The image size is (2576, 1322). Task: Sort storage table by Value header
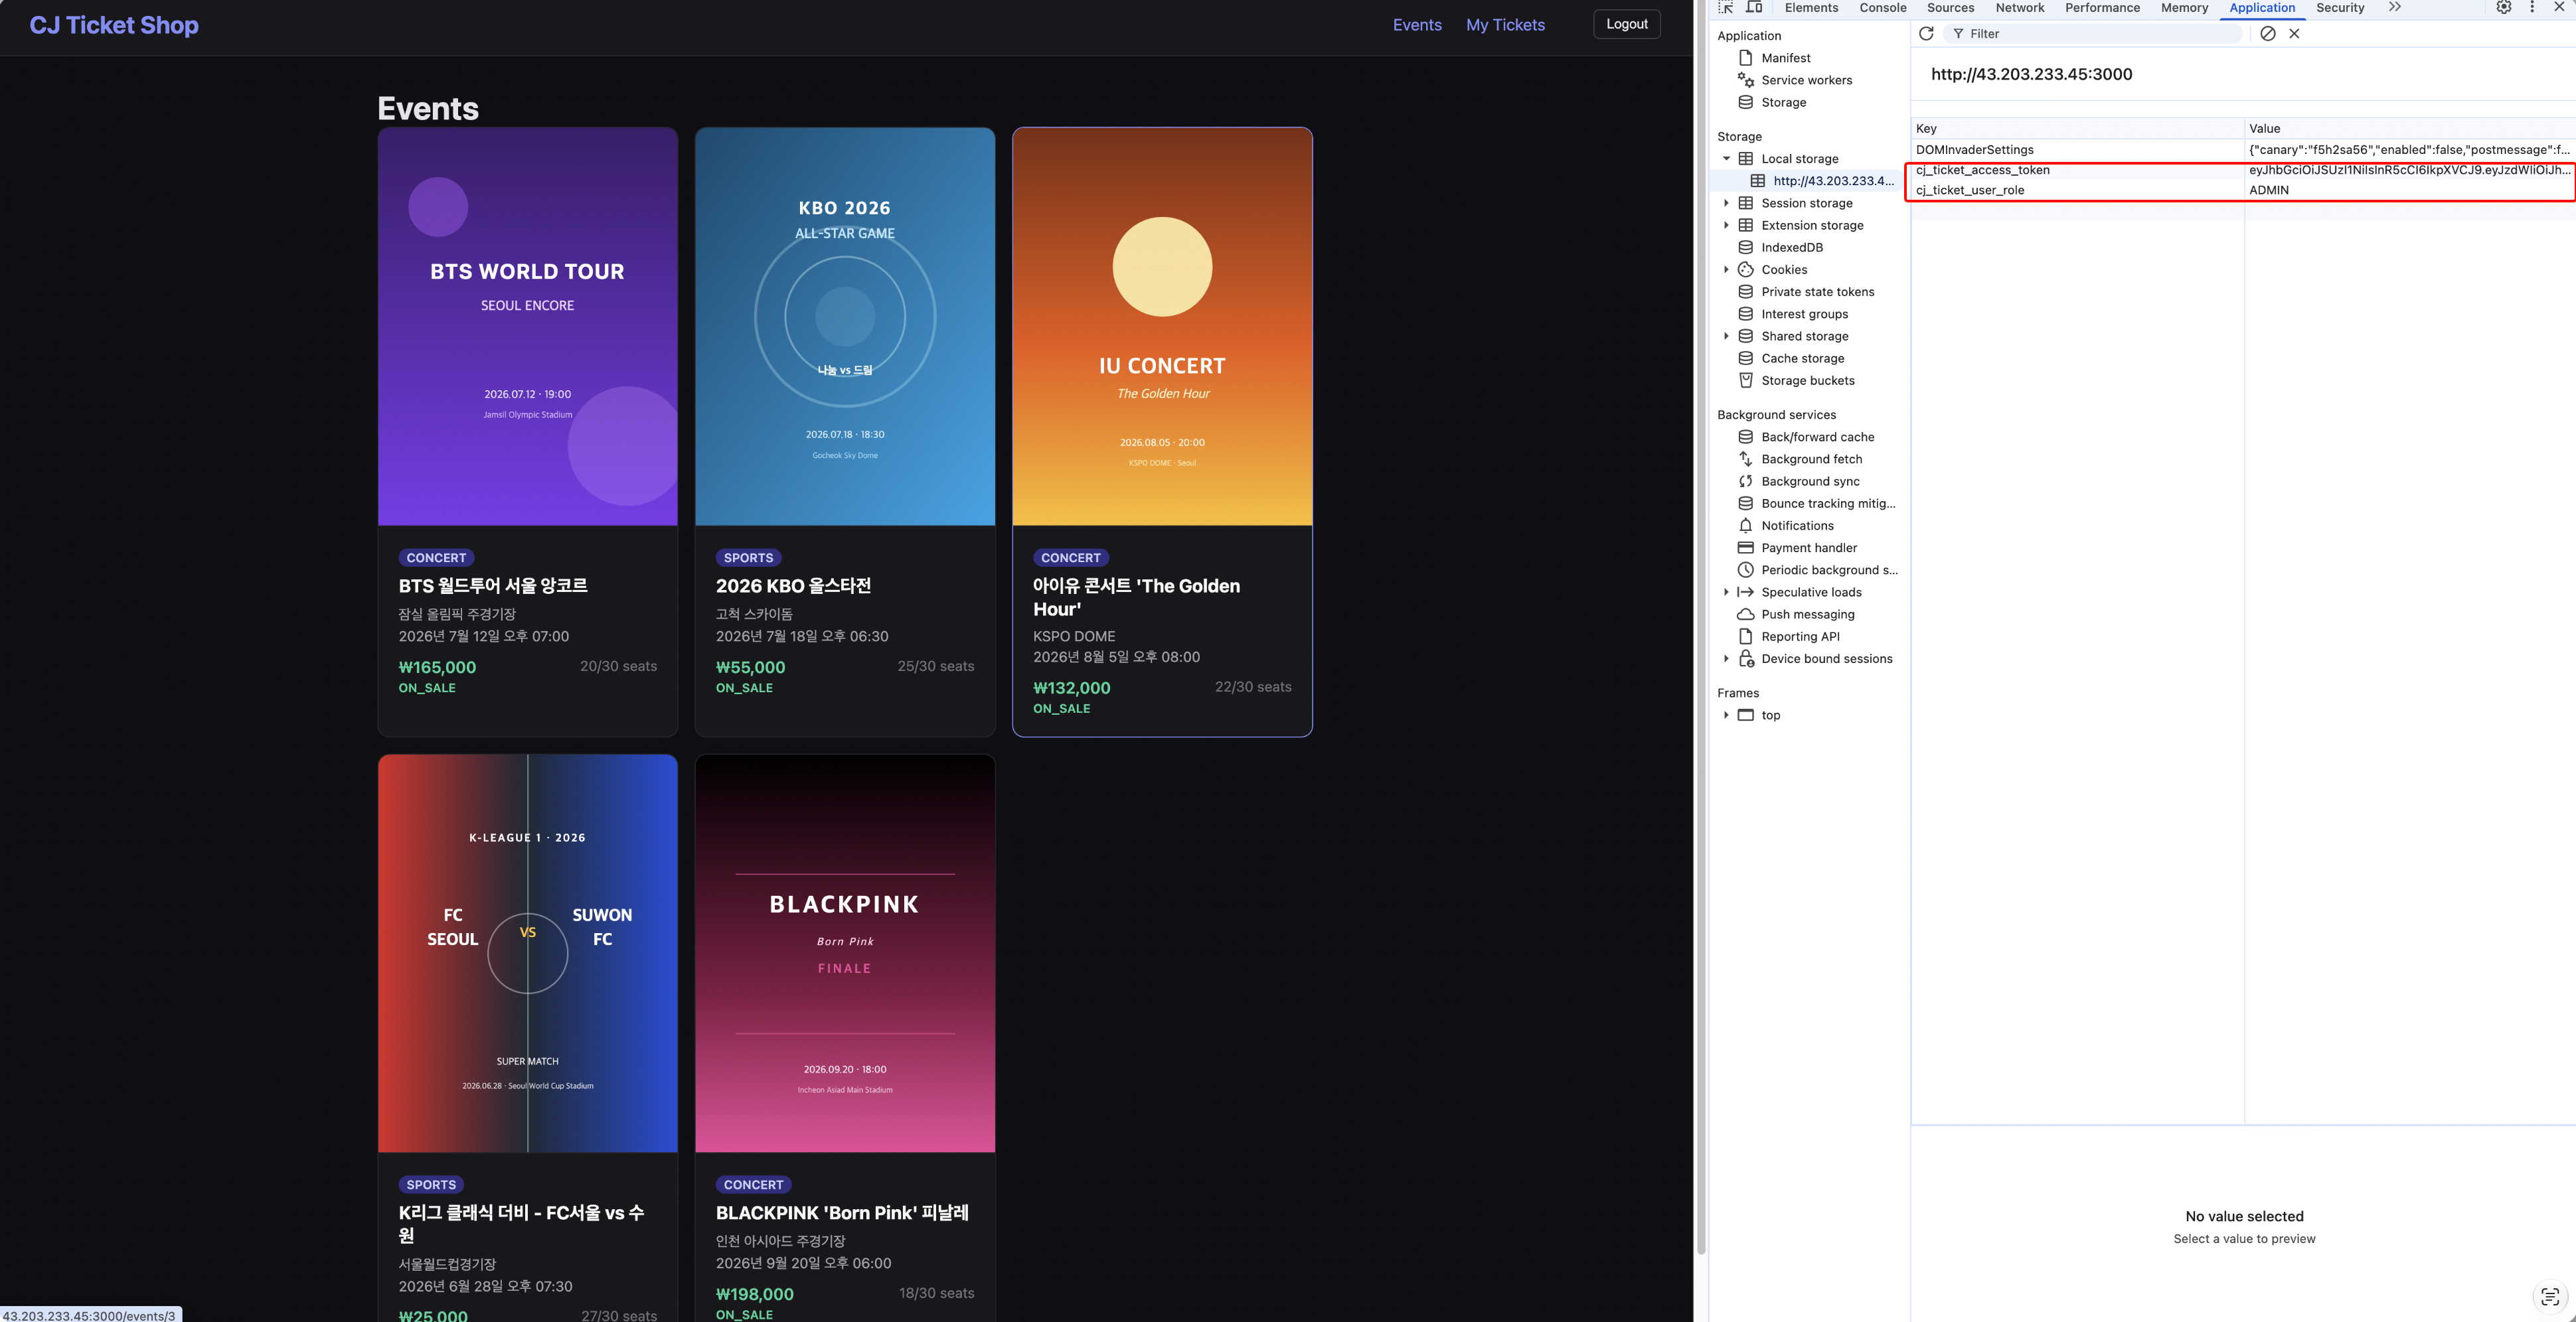(x=2409, y=128)
